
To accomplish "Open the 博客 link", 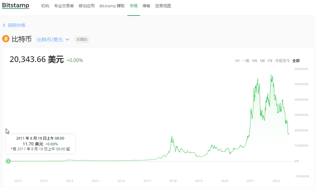I will point(146,6).
